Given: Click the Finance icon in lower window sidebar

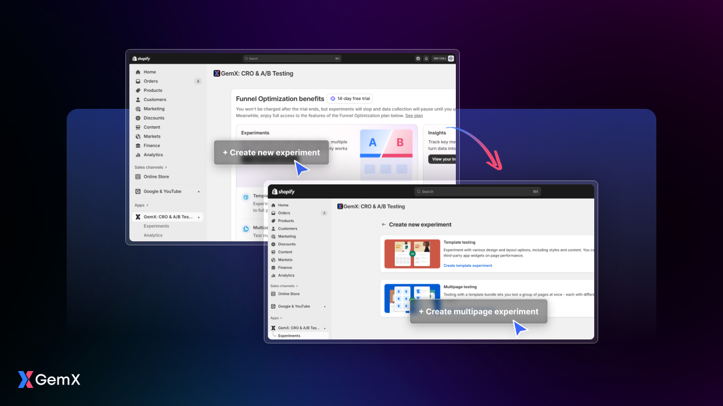Looking at the screenshot, I should (x=273, y=268).
